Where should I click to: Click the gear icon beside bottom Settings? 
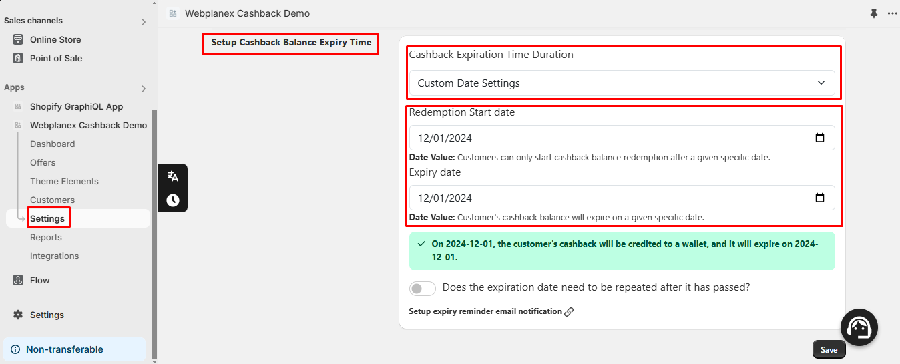pos(18,315)
